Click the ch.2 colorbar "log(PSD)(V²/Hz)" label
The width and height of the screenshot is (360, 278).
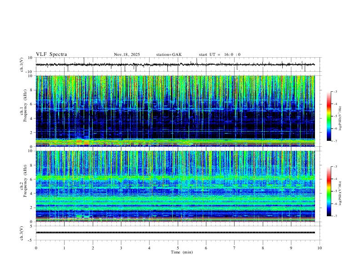340,194
